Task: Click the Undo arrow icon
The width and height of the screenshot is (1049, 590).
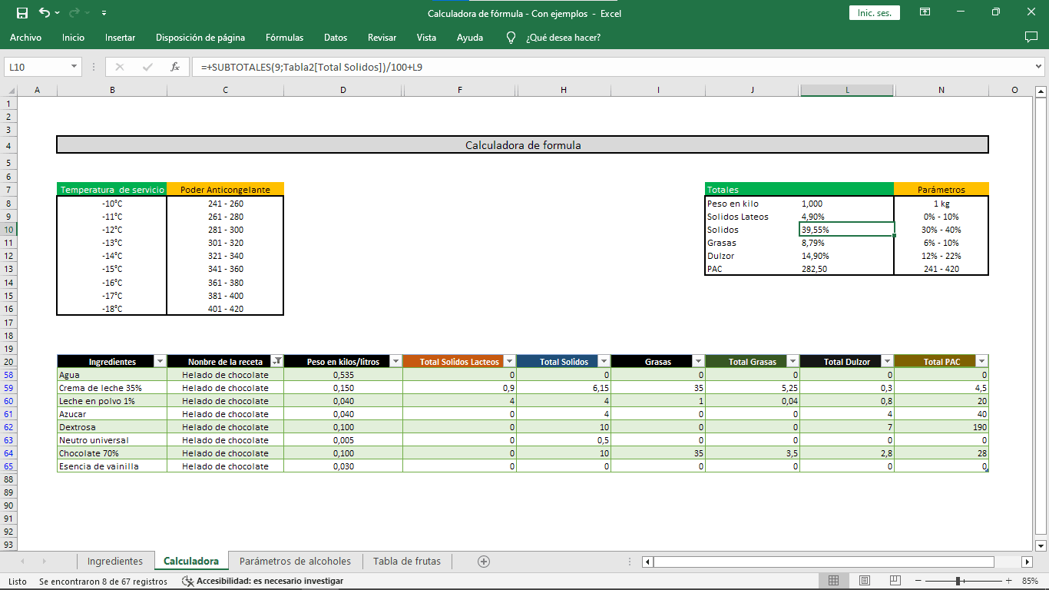Action: point(44,13)
